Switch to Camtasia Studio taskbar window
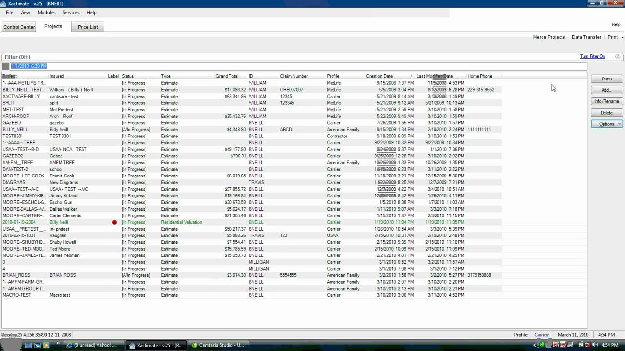This screenshot has width=625, height=351. point(218,345)
